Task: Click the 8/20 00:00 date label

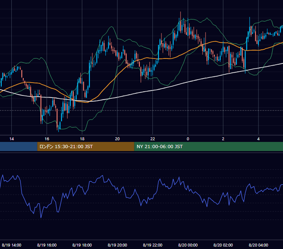Action: (x=188, y=245)
